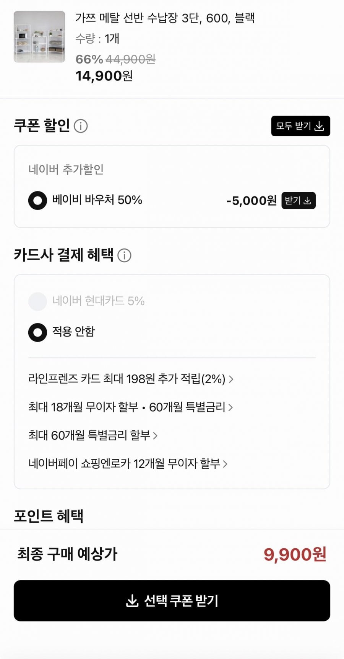
Task: Open product title 가쯔 메탈 선반 수납장
Action: pyautogui.click(x=165, y=18)
